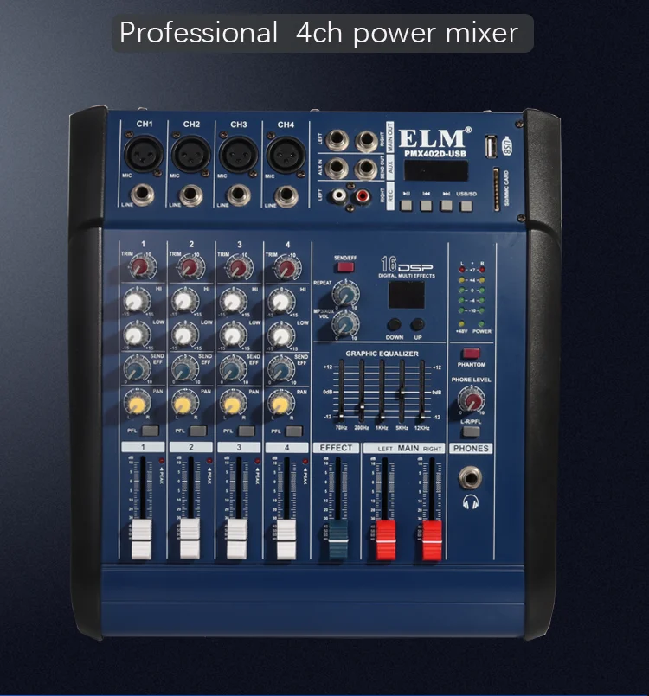The height and width of the screenshot is (696, 649).
Task: Click the channel 1 HI EQ knob
Action: [136, 301]
